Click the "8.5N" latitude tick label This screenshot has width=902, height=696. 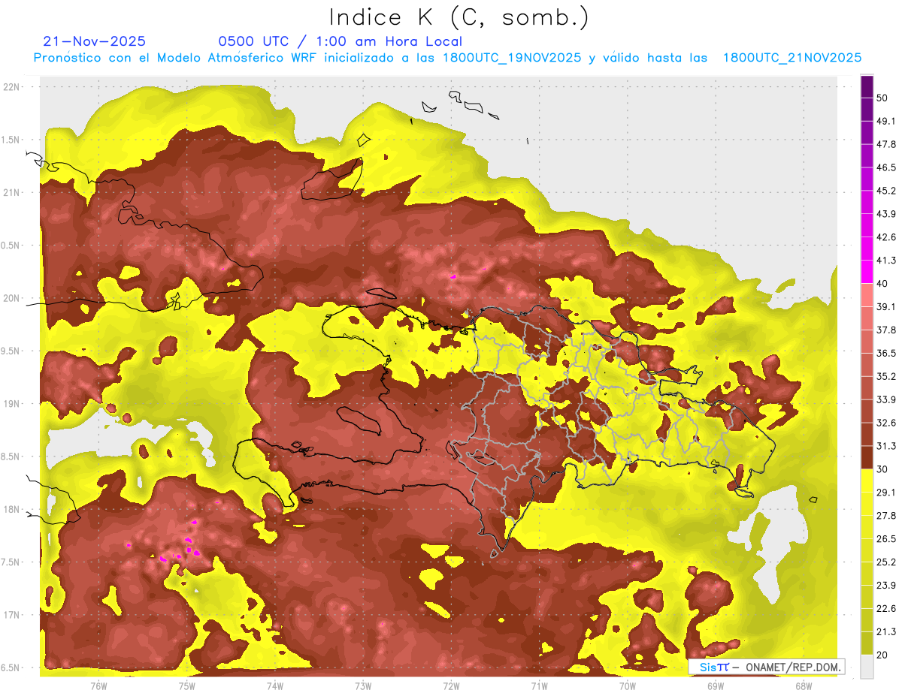tap(12, 456)
